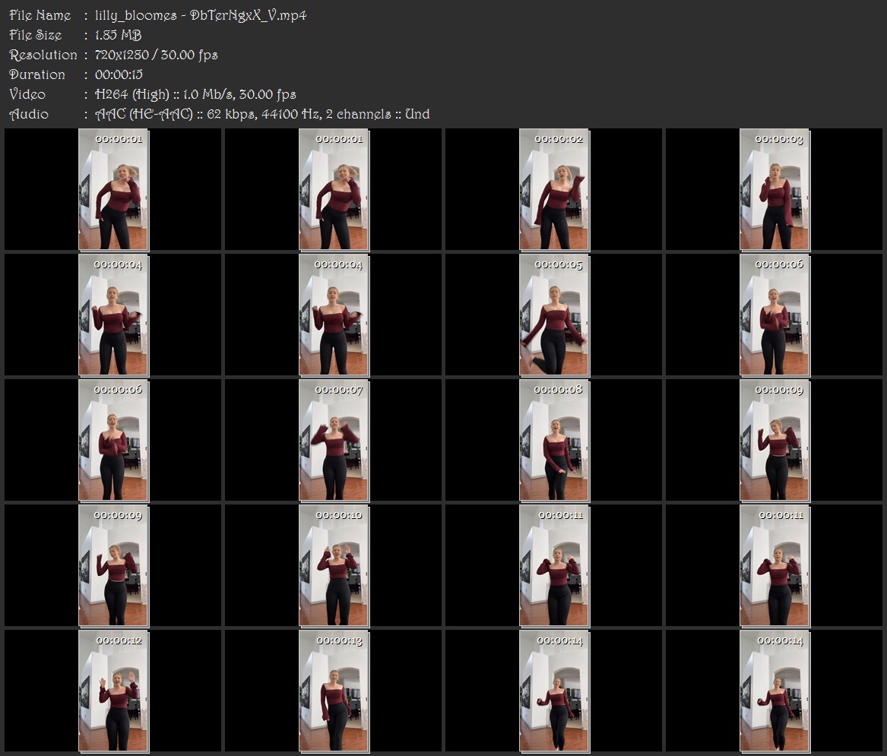Click the "Audio" label
This screenshot has height=756, width=887.
29,114
